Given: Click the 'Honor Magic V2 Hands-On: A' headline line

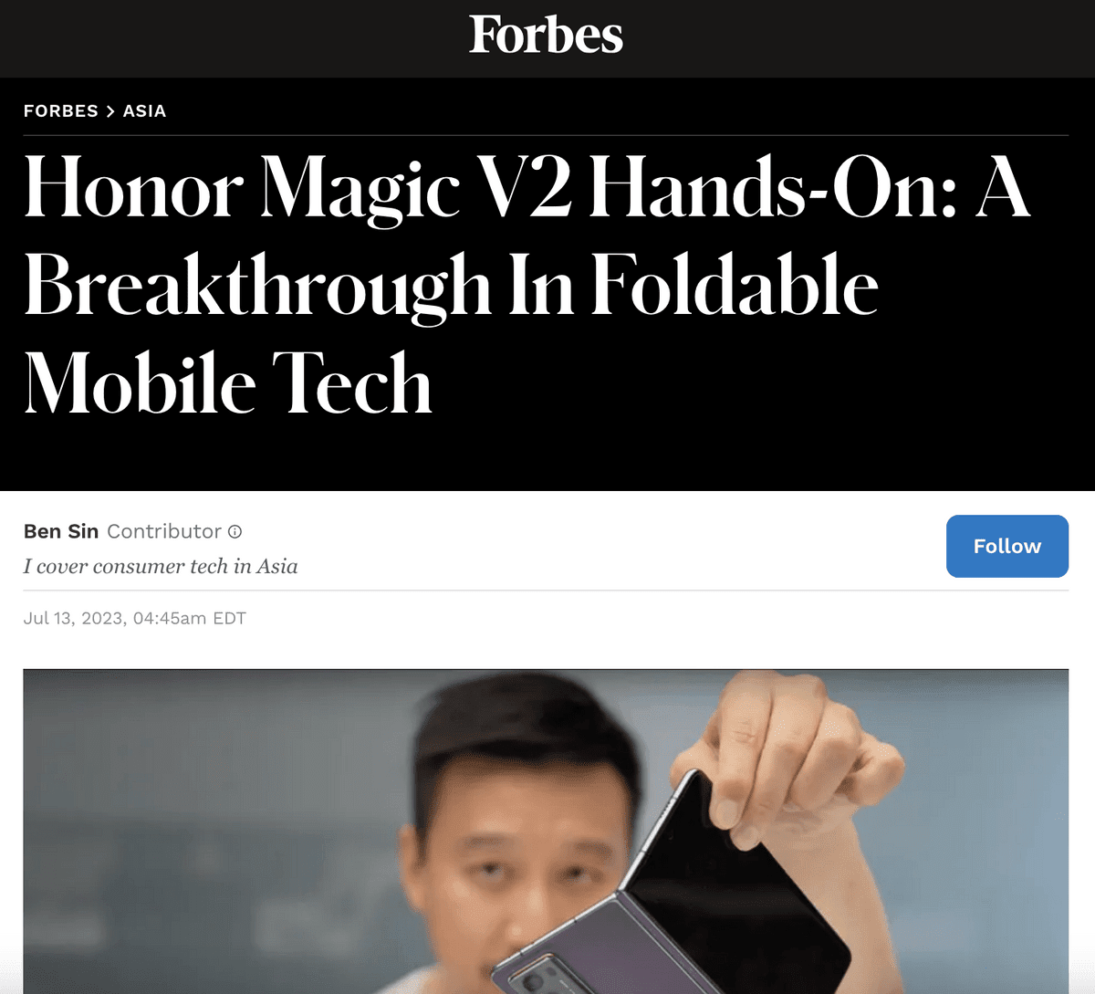Looking at the screenshot, I should [x=527, y=189].
